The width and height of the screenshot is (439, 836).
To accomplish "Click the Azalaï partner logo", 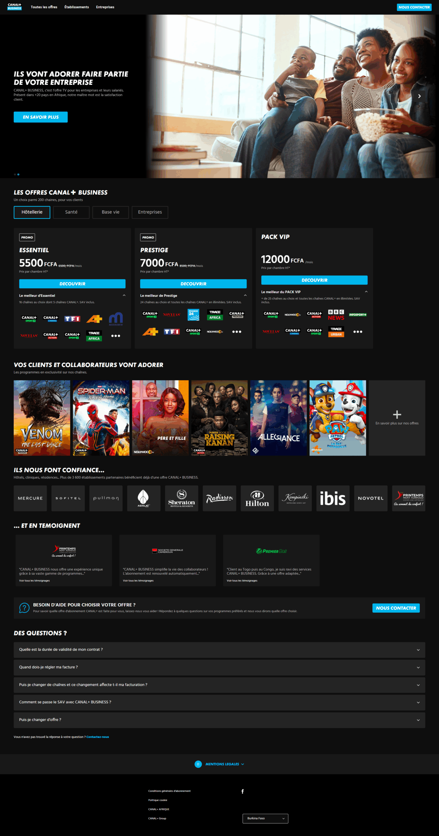I will [144, 498].
